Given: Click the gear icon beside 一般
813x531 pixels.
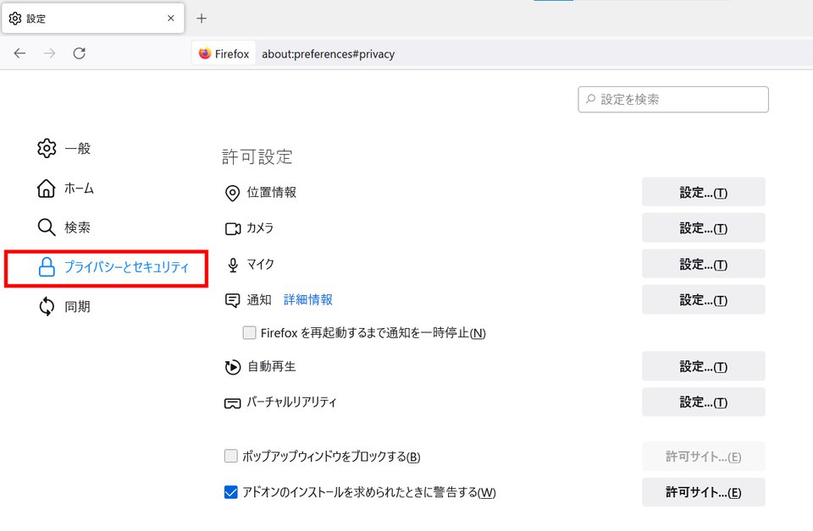Looking at the screenshot, I should (x=47, y=149).
